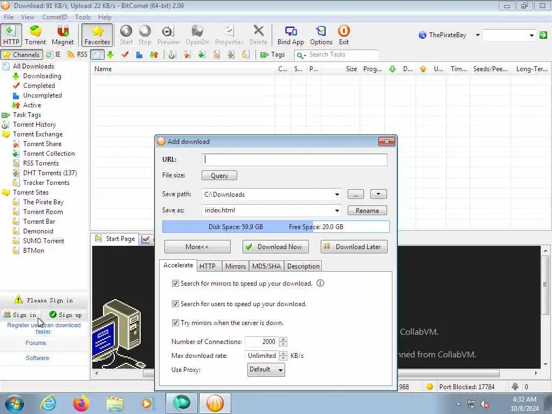552x414 pixels.
Task: Click the Start Page vertical scrollbar
Action: point(546,307)
